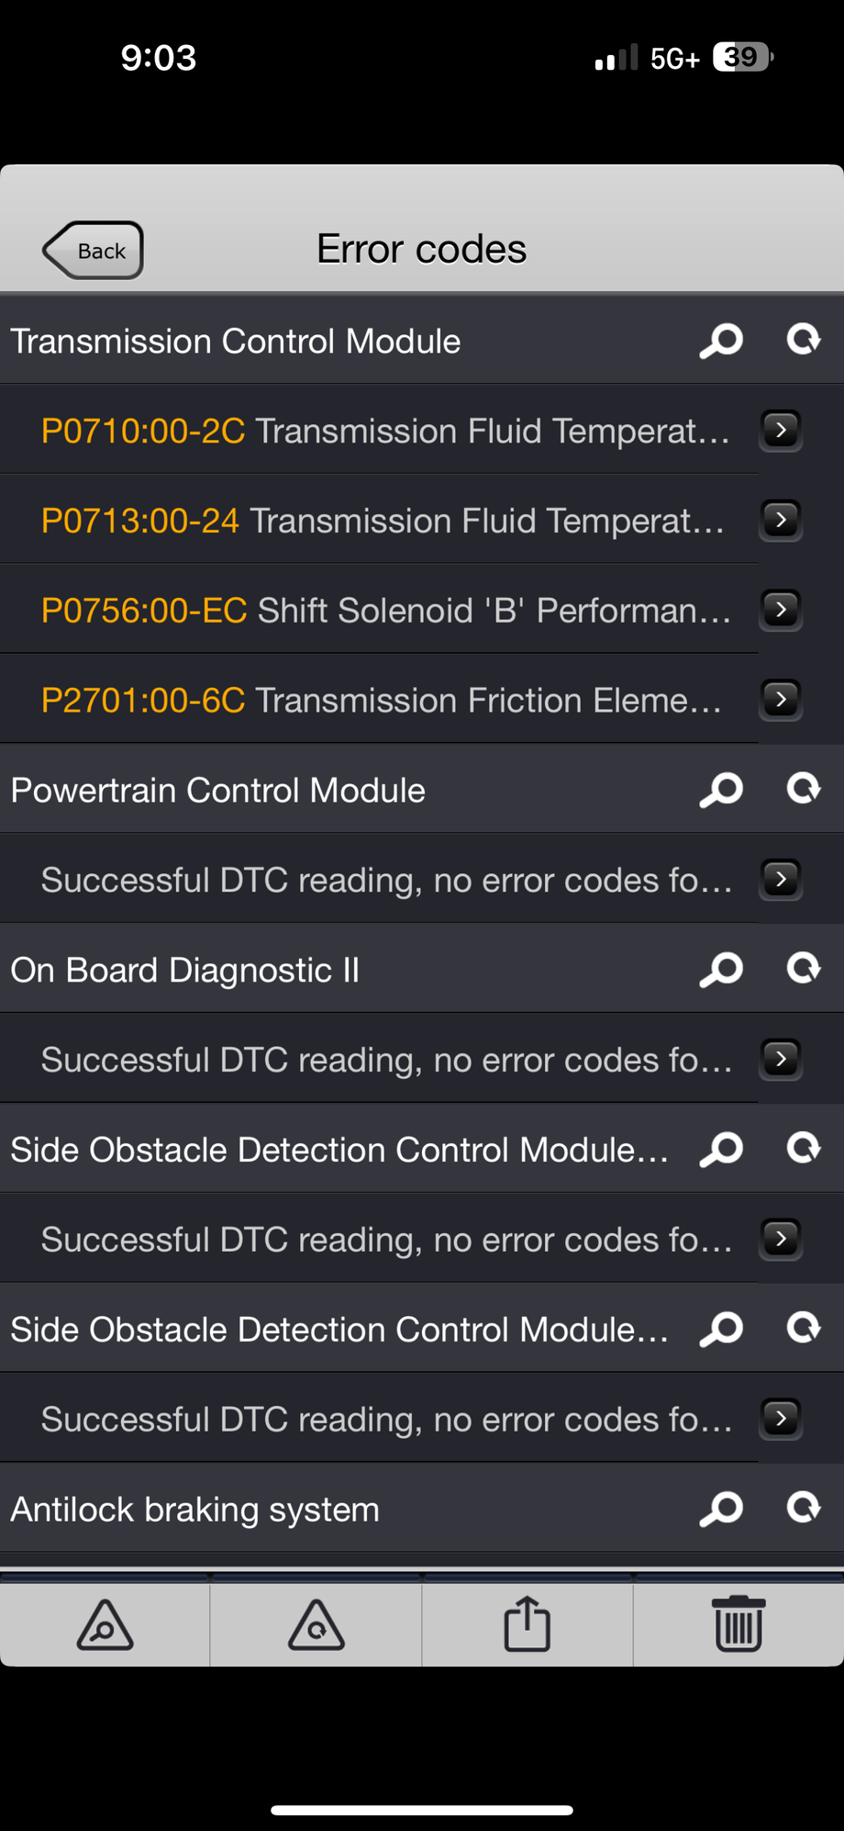Open Powertrain Control Module's no error codes result
844x1831 pixels.
tap(385, 880)
